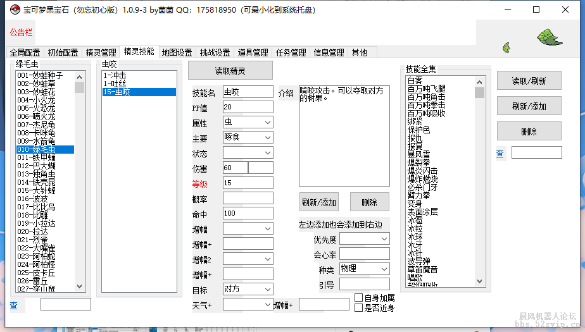
Task: Click the 会心率 input field
Action: tap(364, 254)
